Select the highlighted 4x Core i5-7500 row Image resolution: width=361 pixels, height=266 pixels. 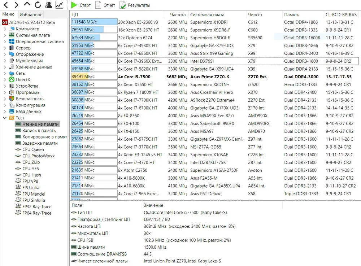[134, 77]
